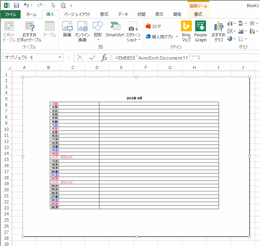Click the Undo arrow icon

[26, 5]
